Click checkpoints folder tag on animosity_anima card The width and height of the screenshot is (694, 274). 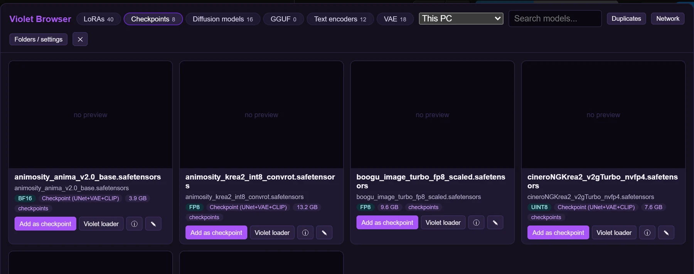33,209
